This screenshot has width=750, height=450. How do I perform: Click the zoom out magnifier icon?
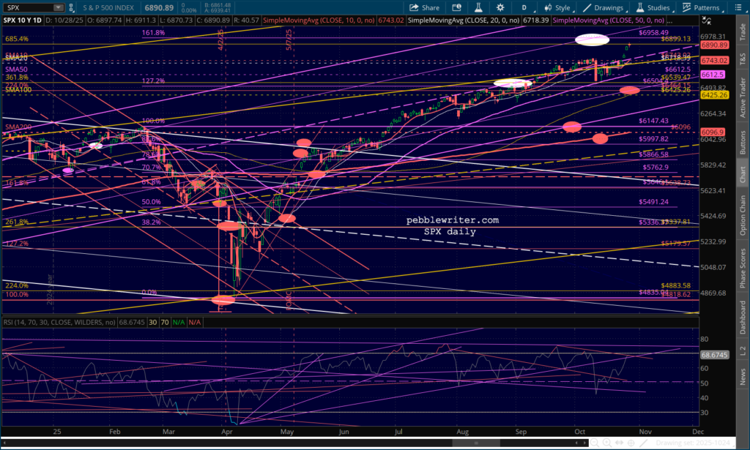tap(594, 443)
